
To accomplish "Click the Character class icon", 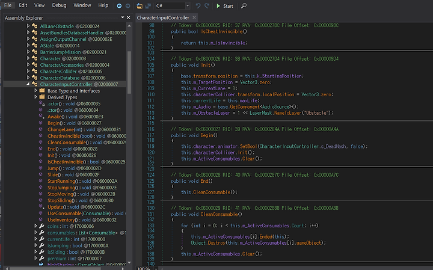I will pyautogui.click(x=34, y=58).
